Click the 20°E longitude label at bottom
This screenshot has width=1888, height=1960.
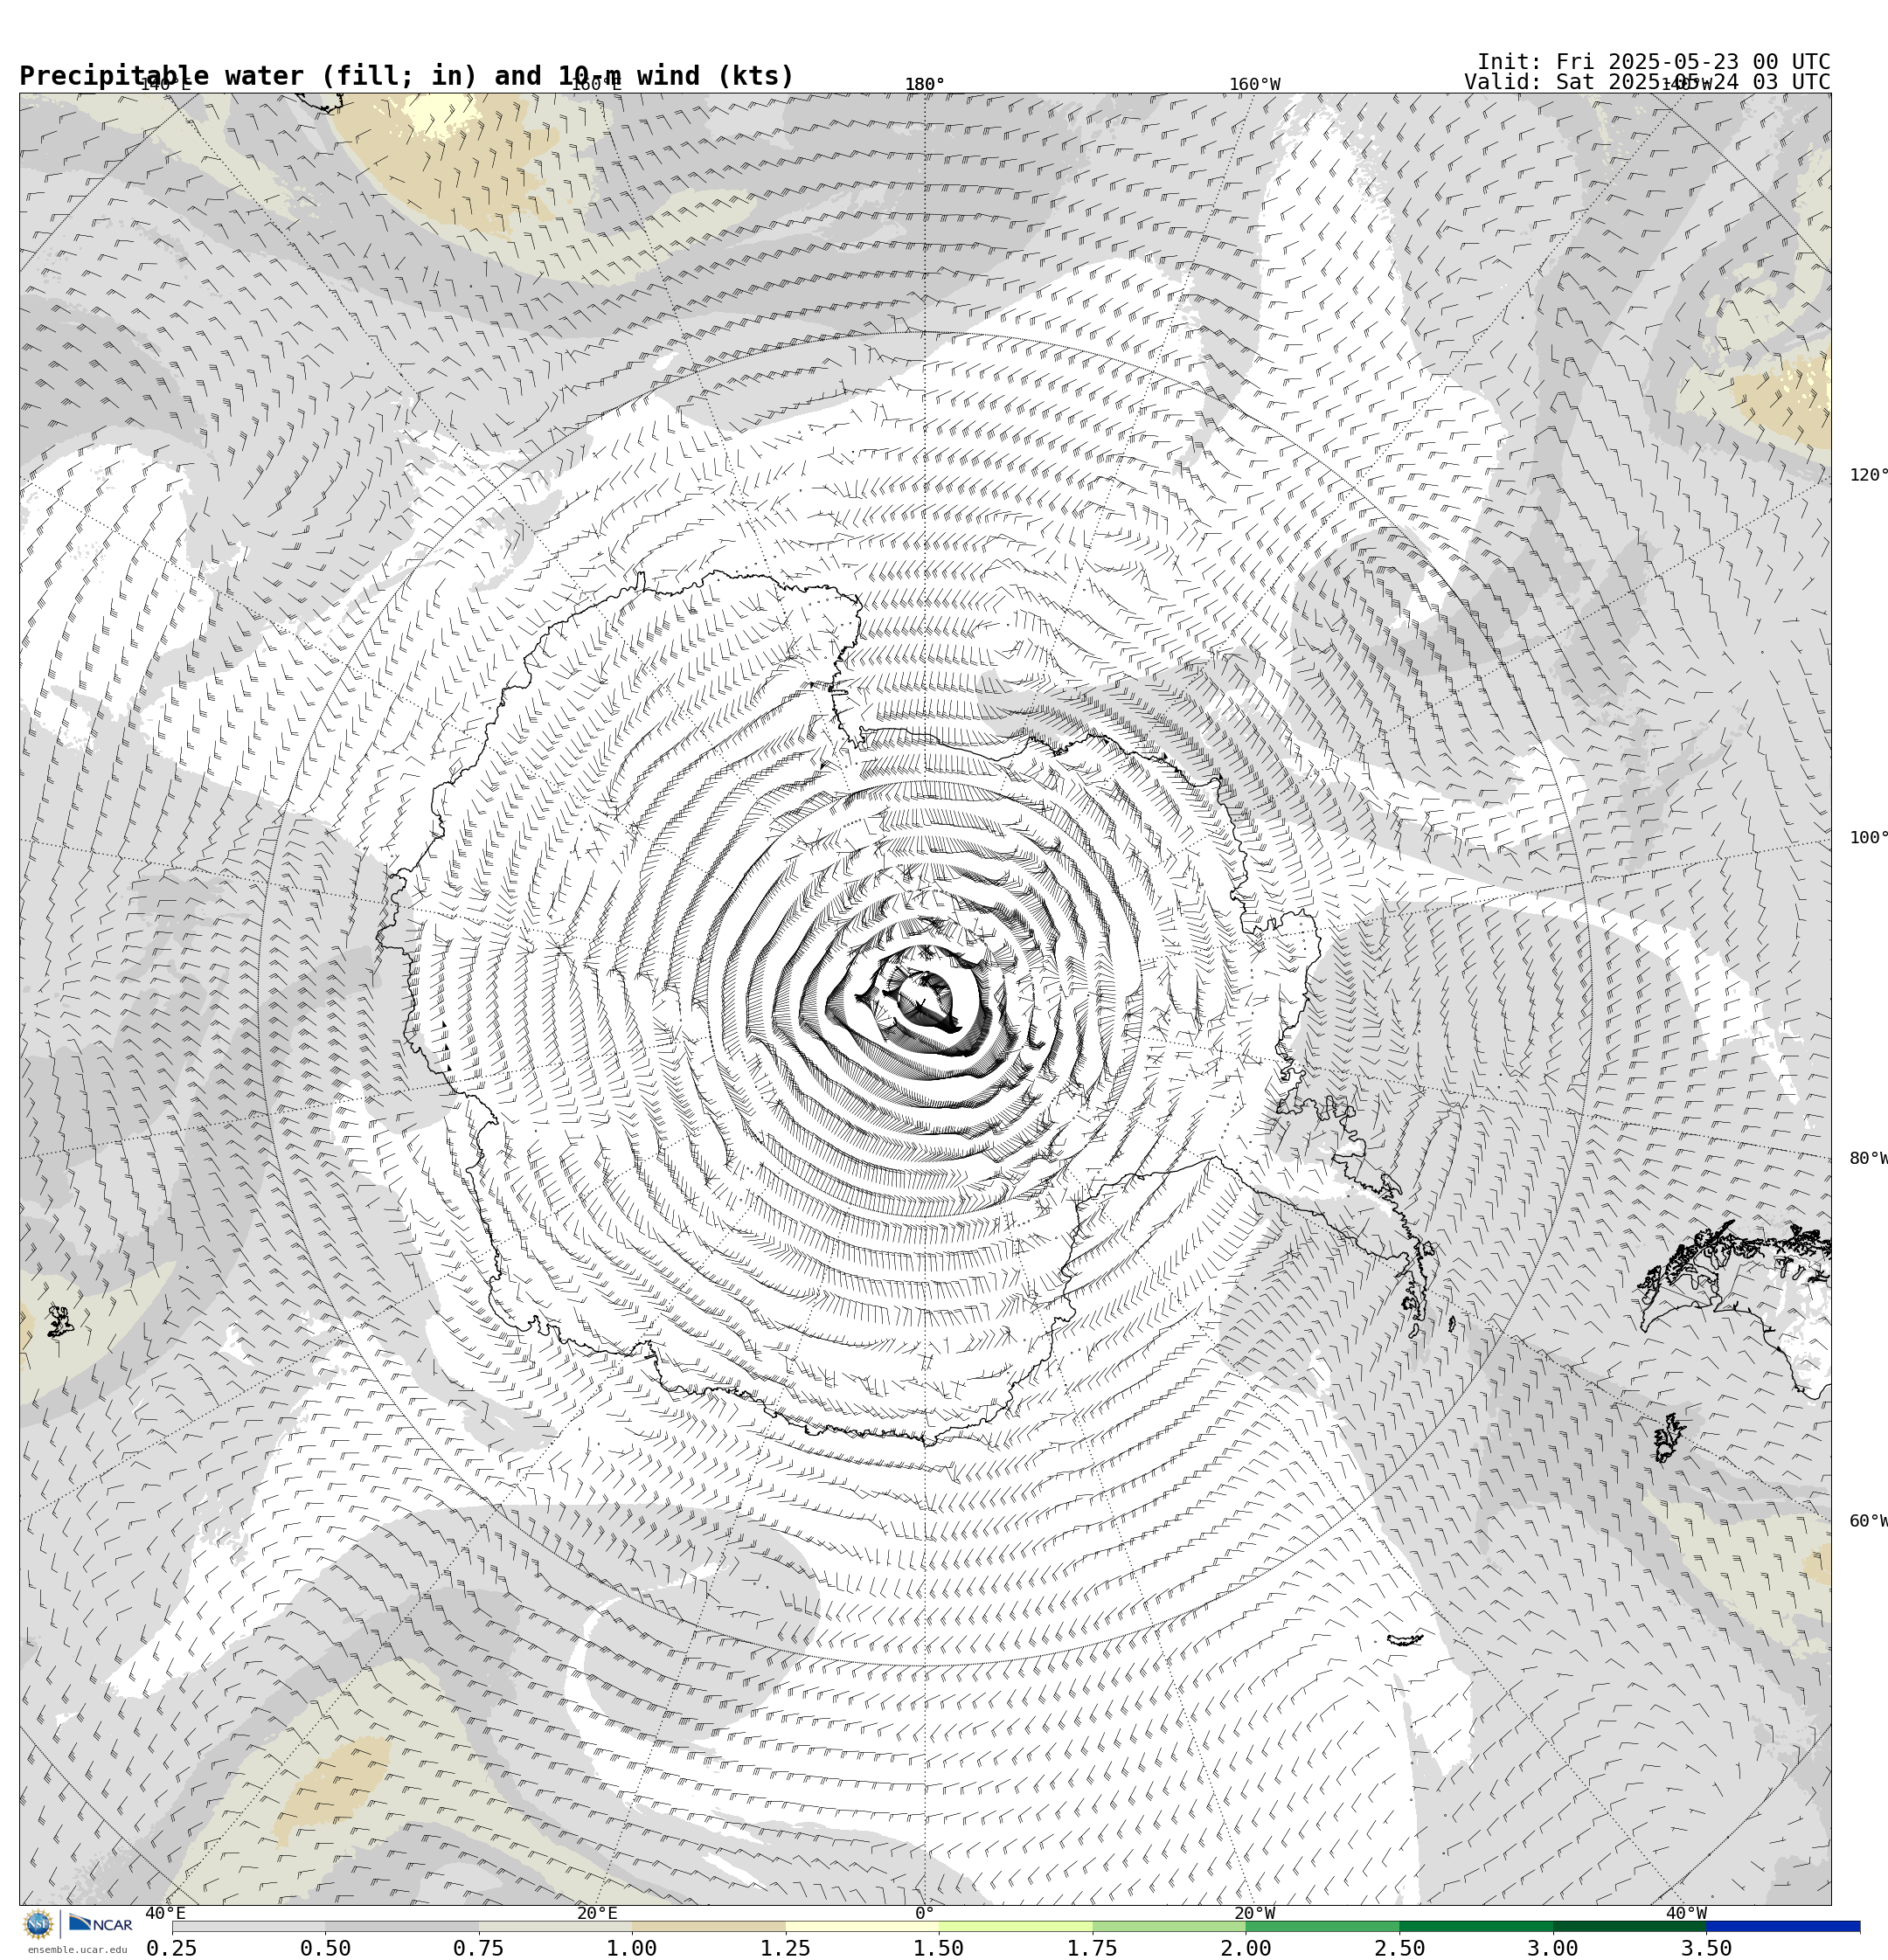597,1914
